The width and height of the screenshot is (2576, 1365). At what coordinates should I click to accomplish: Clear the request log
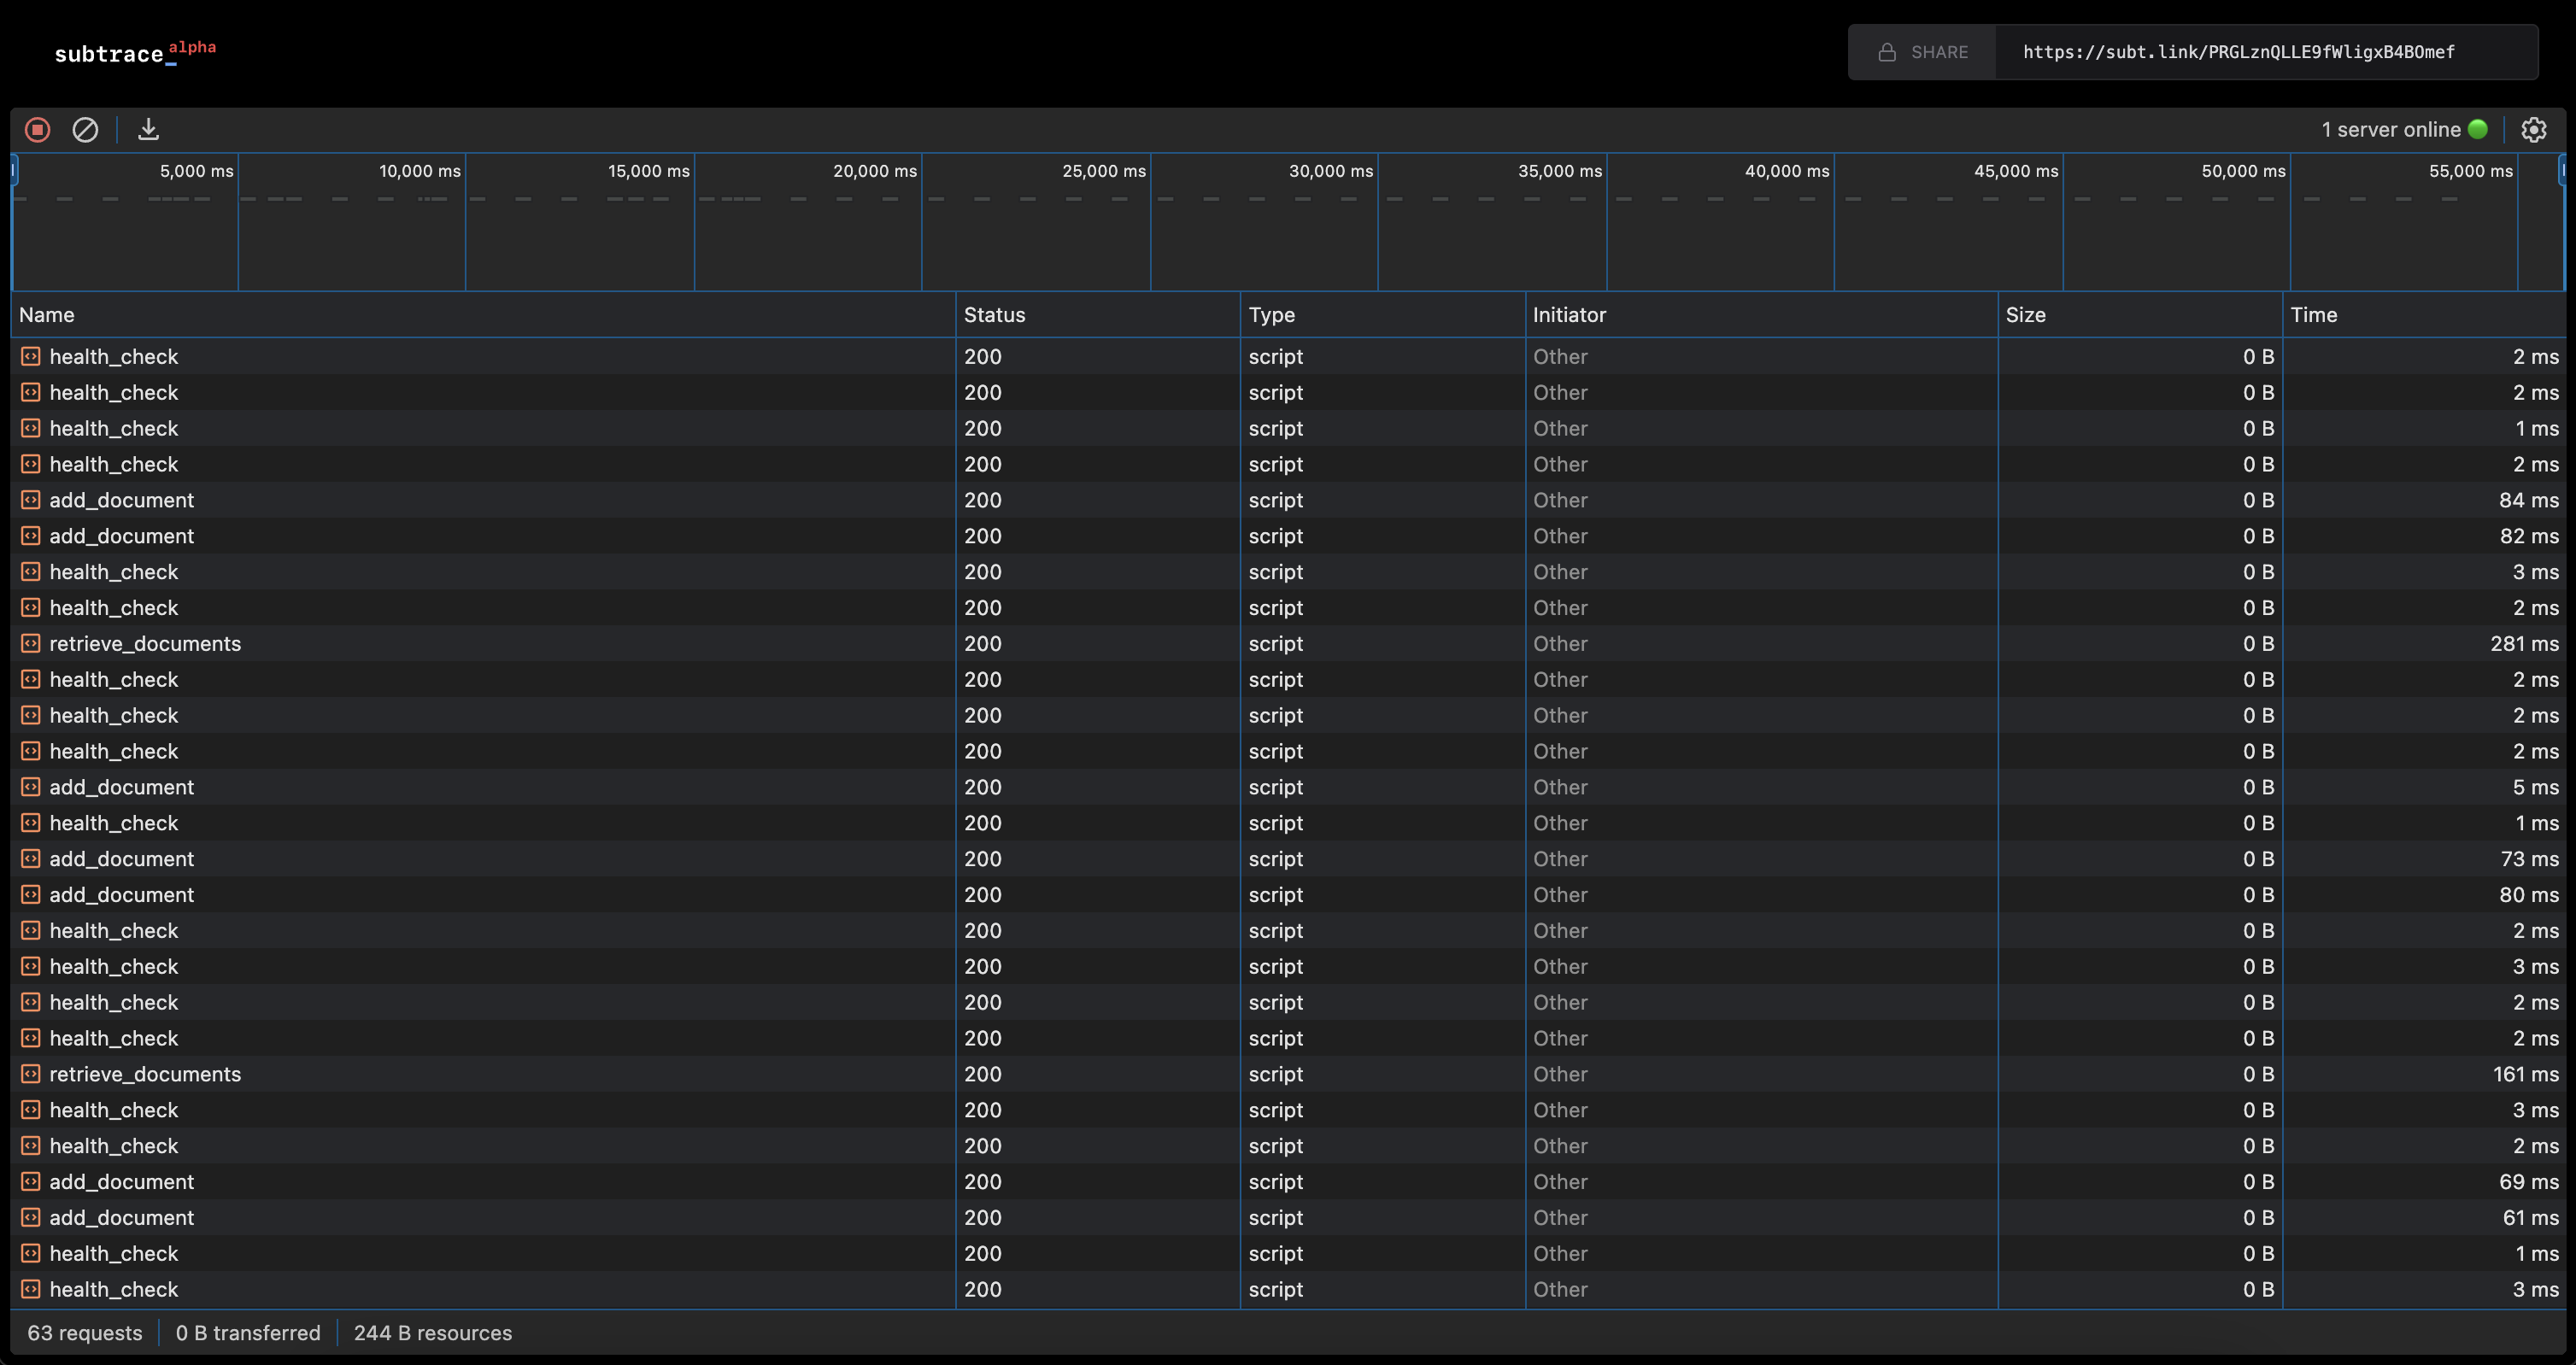click(85, 129)
